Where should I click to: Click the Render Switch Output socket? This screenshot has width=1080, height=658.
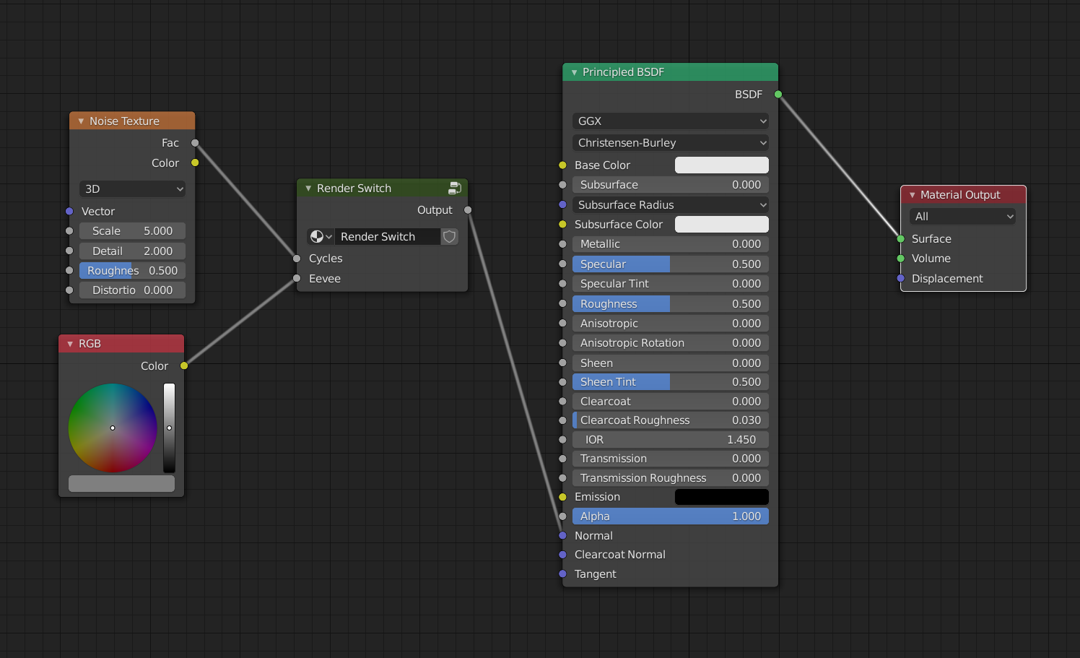click(x=468, y=210)
